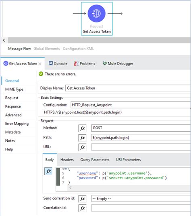Select the Headers tab
Image resolution: width=191 pixels, height=216 pixels.
[67, 159]
